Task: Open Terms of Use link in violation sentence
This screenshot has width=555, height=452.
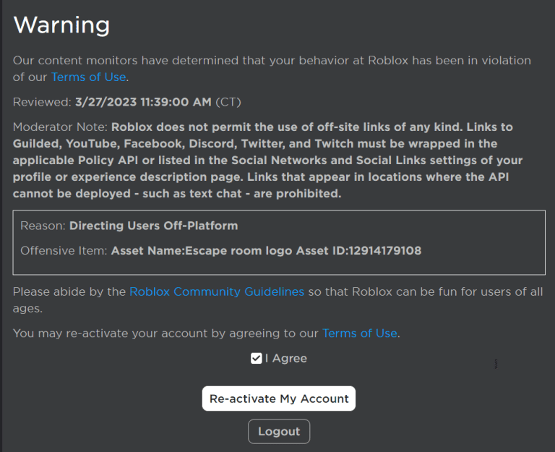Action: tap(88, 77)
